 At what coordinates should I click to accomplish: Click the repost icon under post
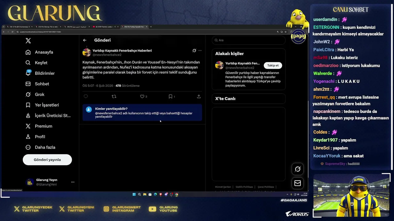pos(114,96)
